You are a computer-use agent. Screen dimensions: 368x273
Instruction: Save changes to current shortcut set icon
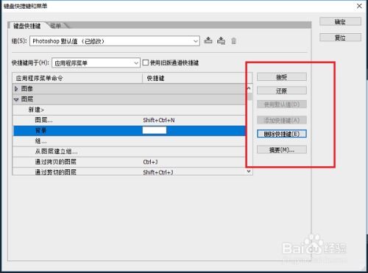[208, 40]
